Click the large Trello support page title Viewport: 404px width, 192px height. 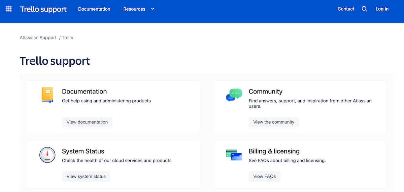coord(55,61)
